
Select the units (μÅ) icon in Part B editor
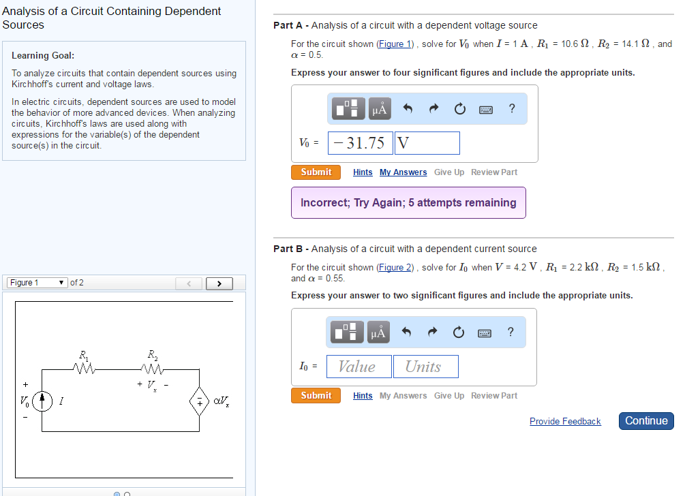[x=378, y=332]
